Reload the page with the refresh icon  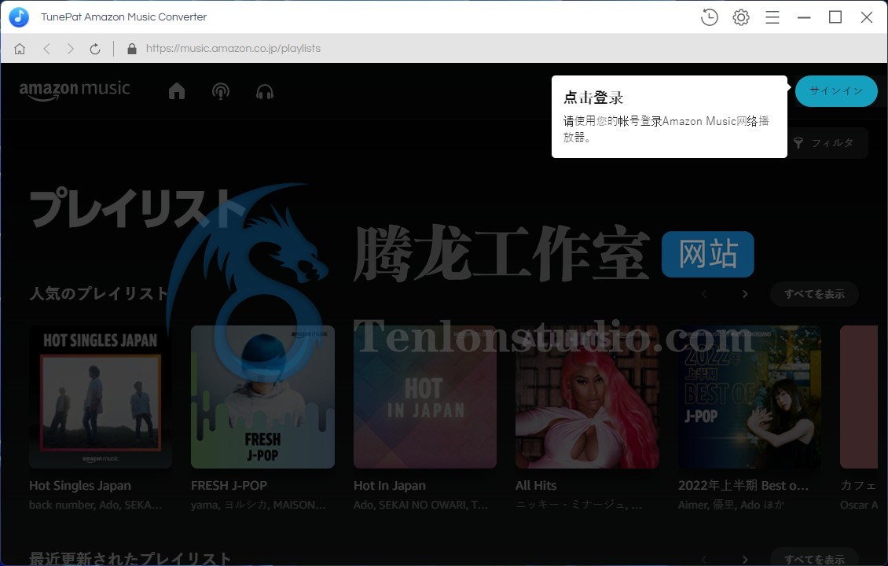95,49
